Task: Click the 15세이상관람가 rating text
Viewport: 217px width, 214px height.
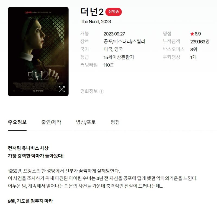Action: (x=119, y=57)
